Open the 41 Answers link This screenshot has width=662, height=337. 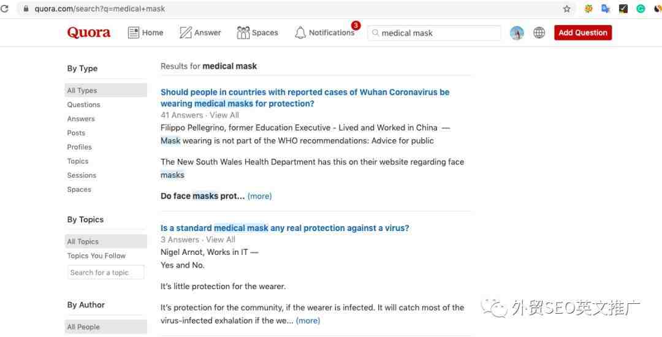point(181,115)
